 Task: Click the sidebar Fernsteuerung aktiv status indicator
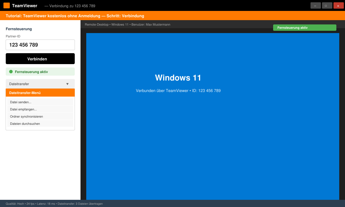[x=40, y=72]
